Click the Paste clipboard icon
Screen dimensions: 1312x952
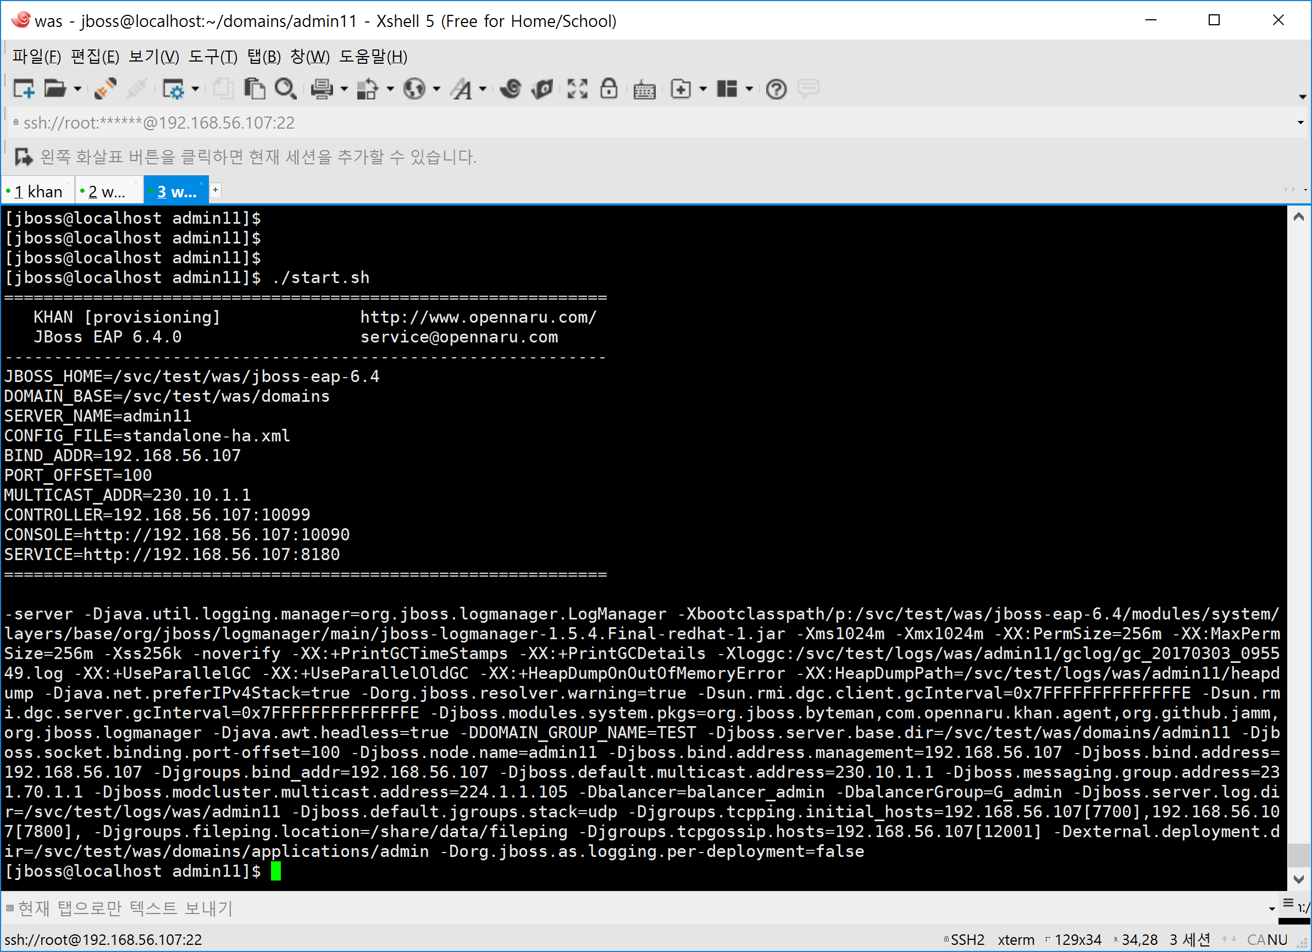254,89
